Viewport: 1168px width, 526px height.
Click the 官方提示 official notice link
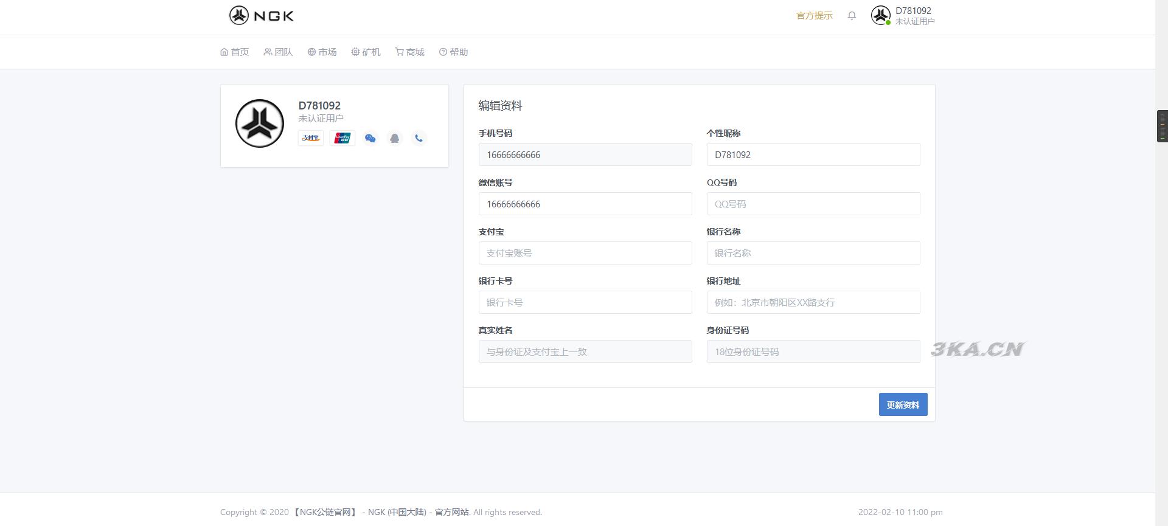(814, 16)
